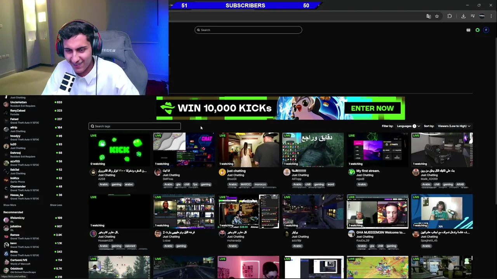Open Fahad in the sidebar
This screenshot has height=279, width=497.
[33, 121]
